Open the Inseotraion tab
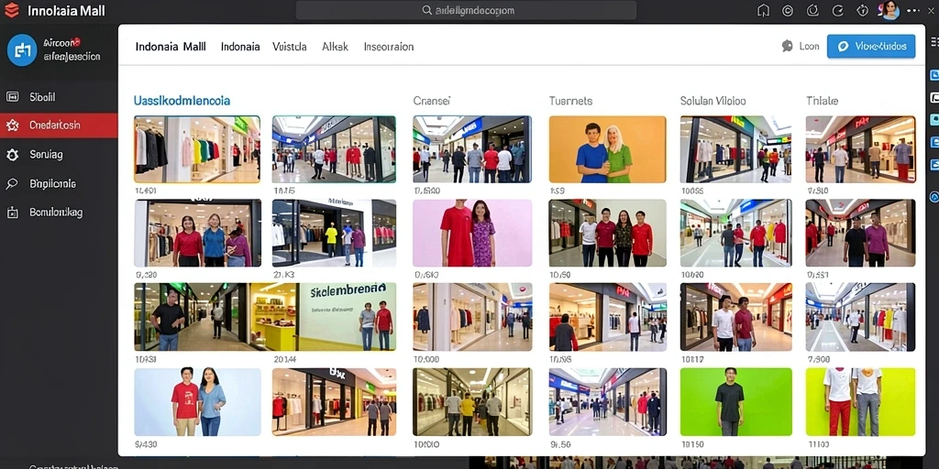The height and width of the screenshot is (469, 939). click(389, 47)
